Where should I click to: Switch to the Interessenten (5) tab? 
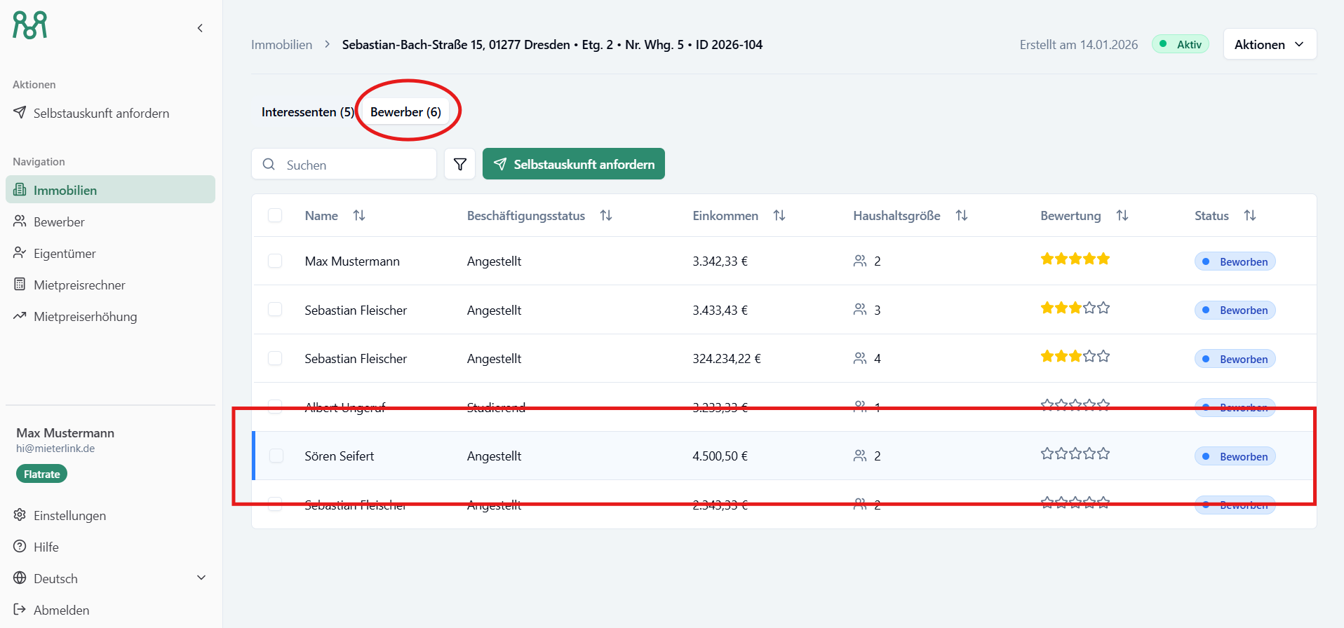point(307,112)
